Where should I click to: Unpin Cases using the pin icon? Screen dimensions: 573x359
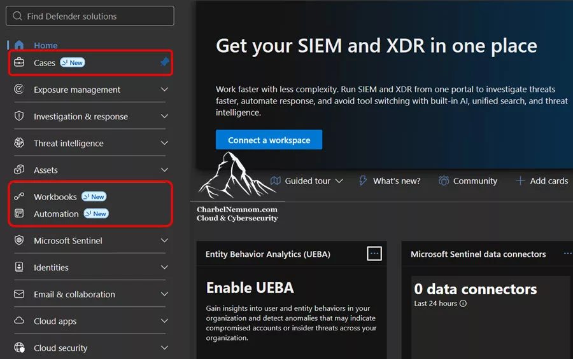[164, 62]
